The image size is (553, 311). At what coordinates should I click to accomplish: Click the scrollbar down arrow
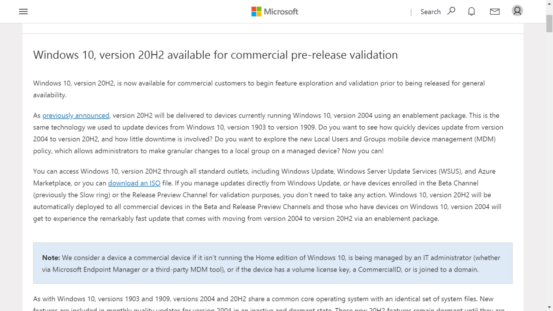point(549,307)
